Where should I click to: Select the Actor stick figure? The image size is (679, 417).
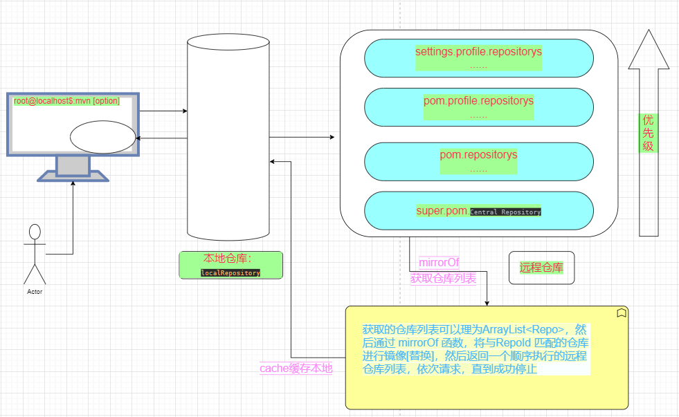(x=35, y=253)
